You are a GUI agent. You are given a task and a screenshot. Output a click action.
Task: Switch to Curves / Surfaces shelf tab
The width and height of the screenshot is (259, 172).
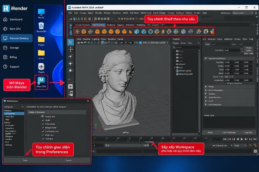pyautogui.click(x=83, y=25)
